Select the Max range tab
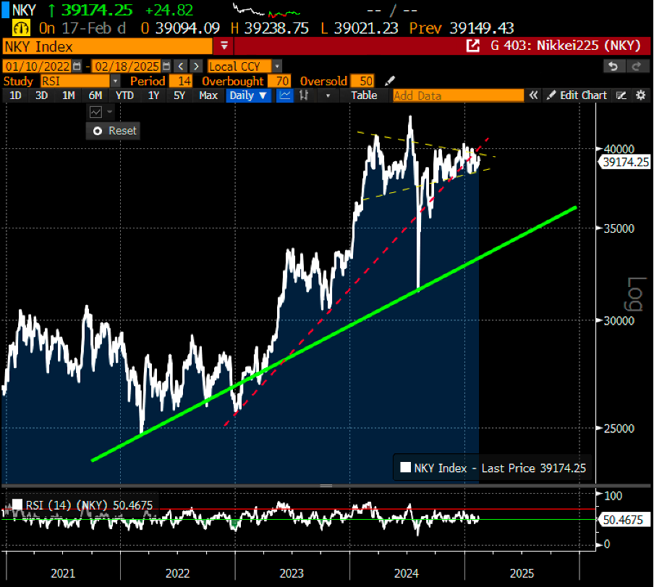 click(x=208, y=95)
